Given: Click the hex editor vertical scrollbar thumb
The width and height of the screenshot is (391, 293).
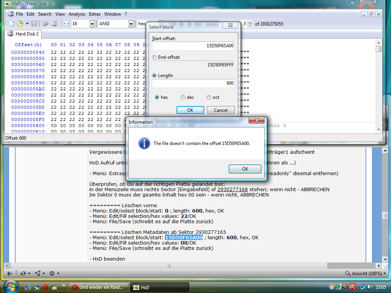Looking at the screenshot, I should click(x=379, y=49).
